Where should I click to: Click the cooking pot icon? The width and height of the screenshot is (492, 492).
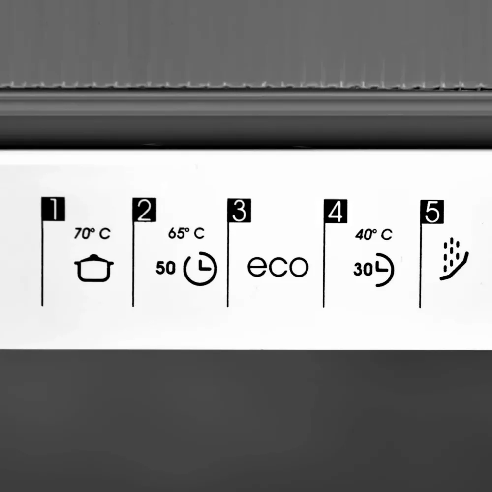94,268
